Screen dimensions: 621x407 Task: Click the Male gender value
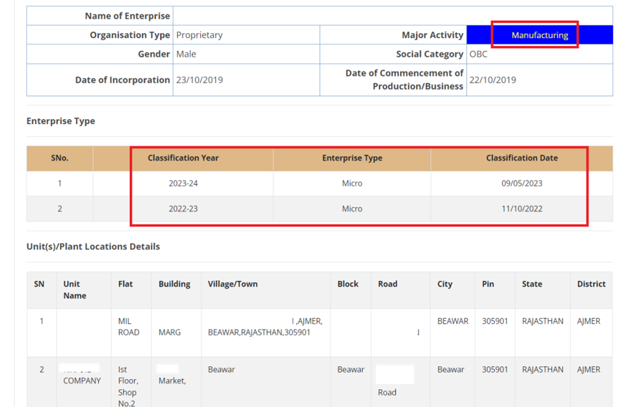pyautogui.click(x=186, y=54)
